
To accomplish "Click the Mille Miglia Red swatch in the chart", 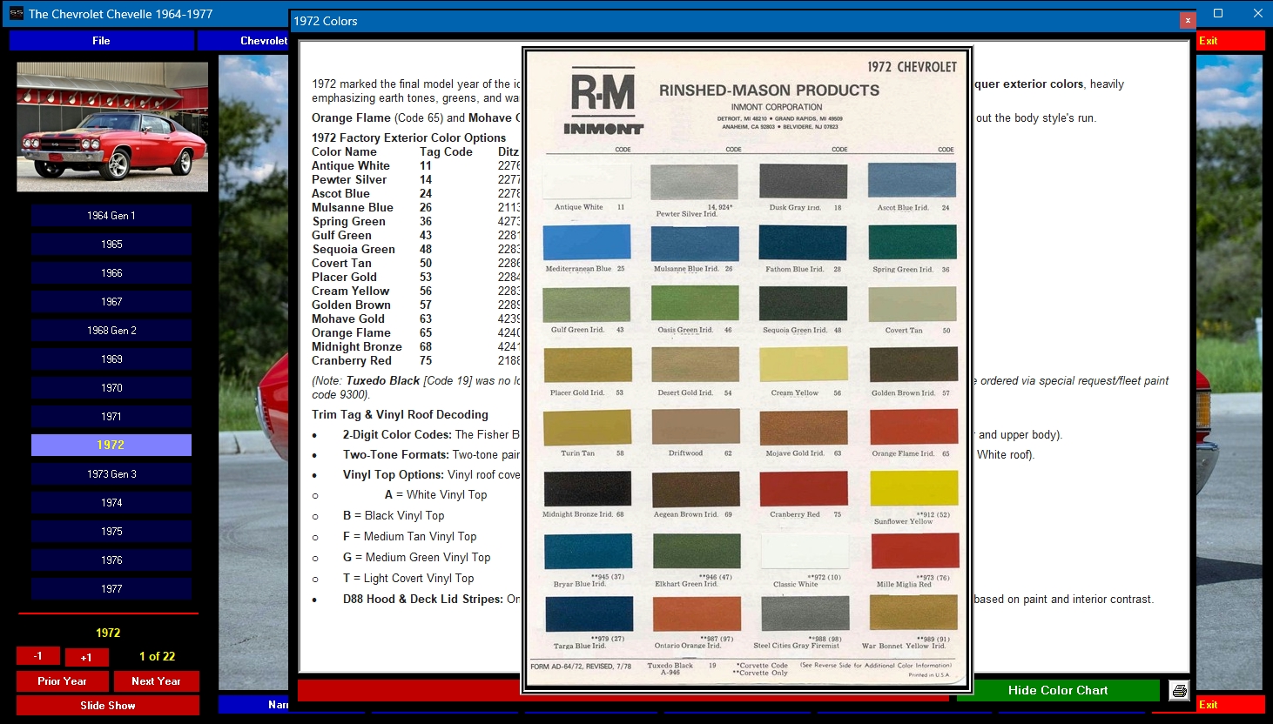I will (x=915, y=552).
